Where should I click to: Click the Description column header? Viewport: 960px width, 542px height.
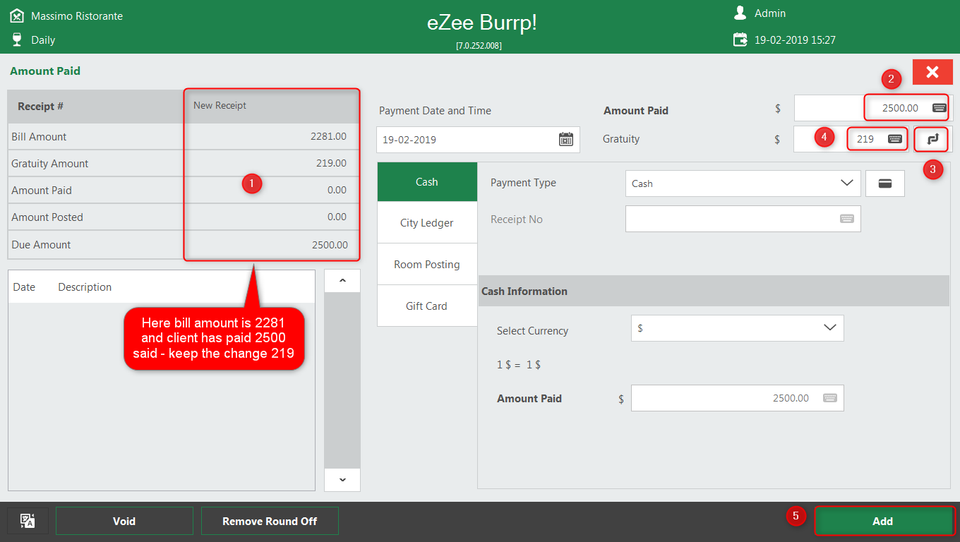pyautogui.click(x=85, y=287)
